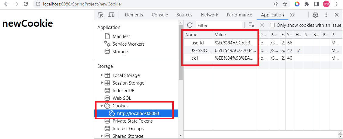Click the %EB%84%98%EA... value cell
The height and width of the screenshot is (139, 343).
[236, 58]
